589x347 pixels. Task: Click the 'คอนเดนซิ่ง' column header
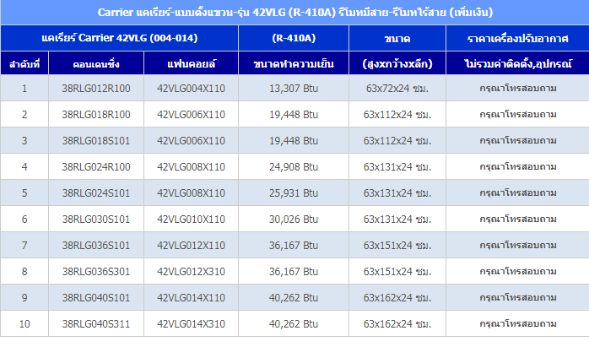click(96, 64)
